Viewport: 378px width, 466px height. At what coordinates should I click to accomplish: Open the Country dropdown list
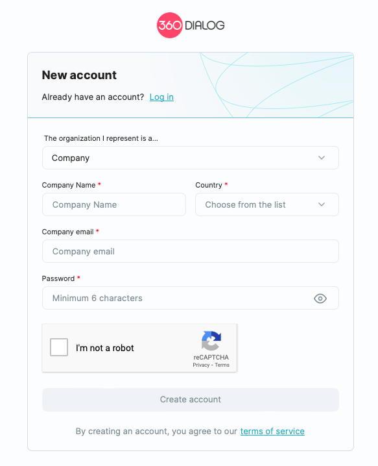[x=267, y=204]
